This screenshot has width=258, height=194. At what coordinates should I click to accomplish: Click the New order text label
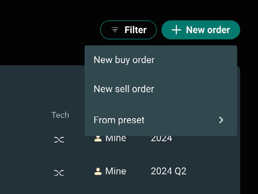click(208, 30)
